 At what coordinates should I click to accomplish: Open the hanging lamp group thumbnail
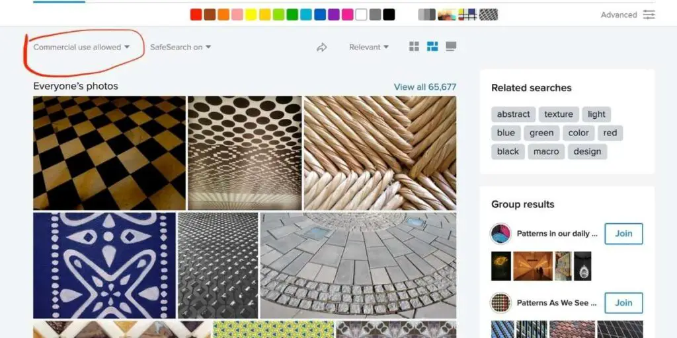pyautogui.click(x=582, y=266)
